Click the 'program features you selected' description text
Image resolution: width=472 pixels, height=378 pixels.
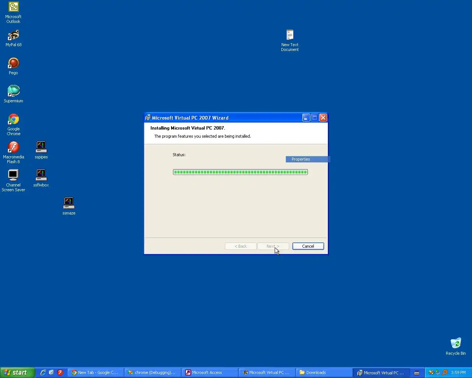tap(202, 136)
